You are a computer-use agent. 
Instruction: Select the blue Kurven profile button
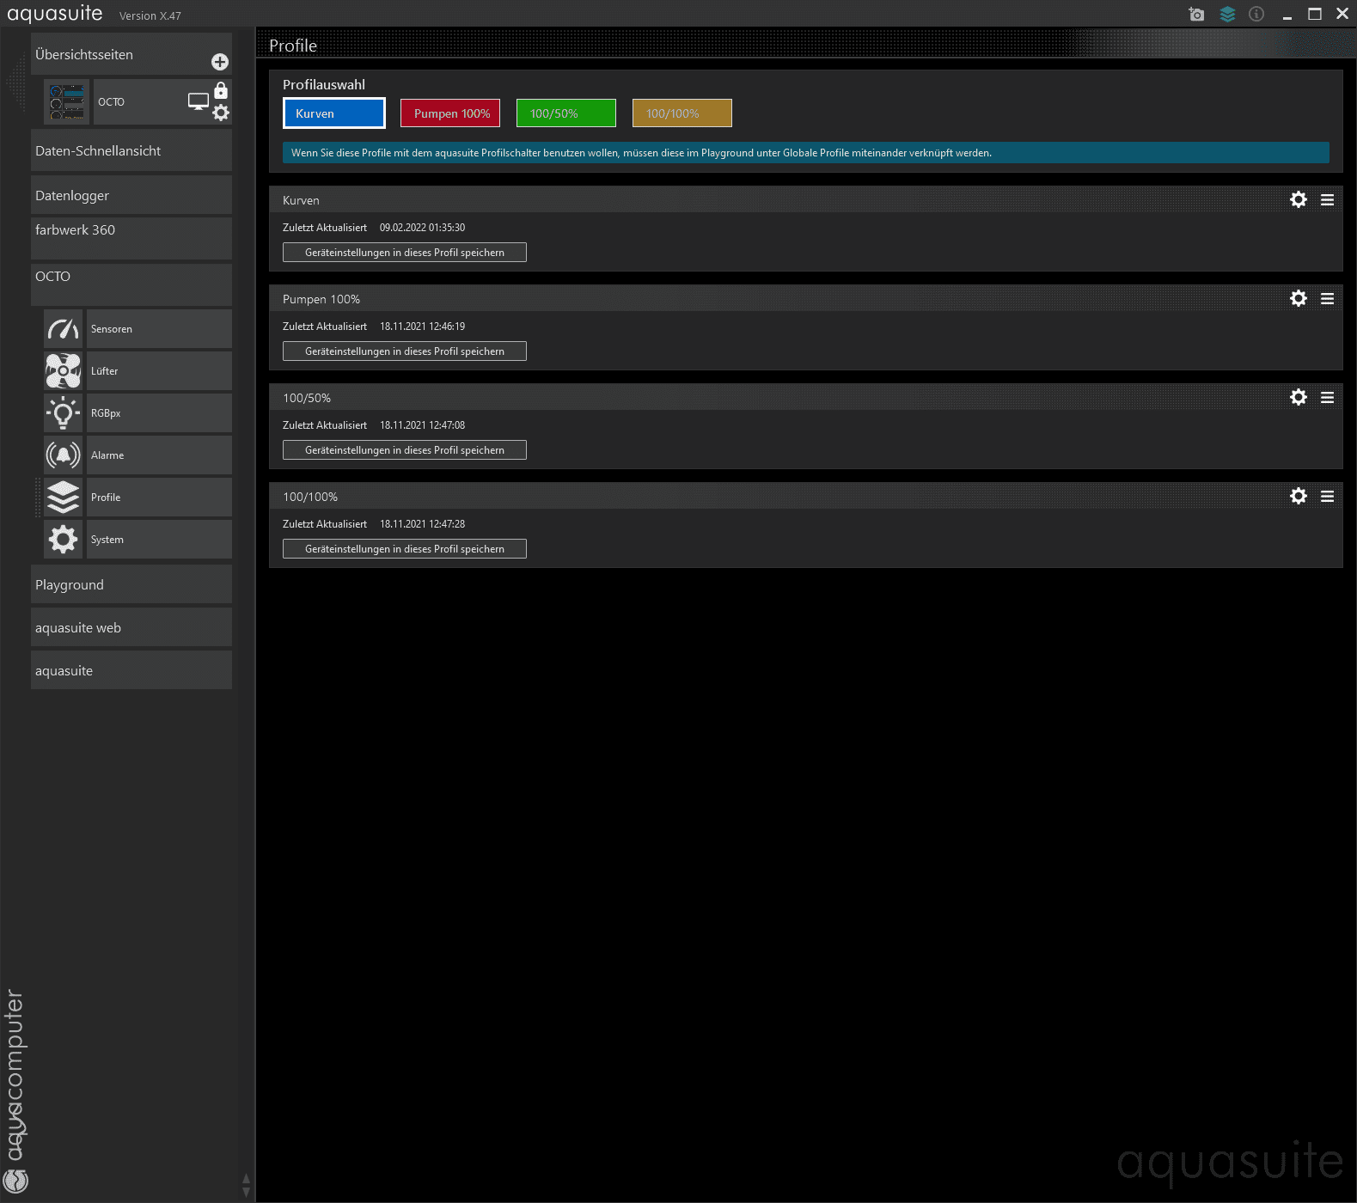coord(334,113)
